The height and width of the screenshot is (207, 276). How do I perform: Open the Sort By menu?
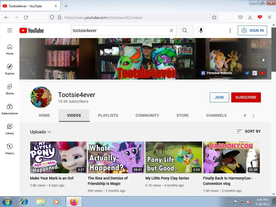coord(249,131)
